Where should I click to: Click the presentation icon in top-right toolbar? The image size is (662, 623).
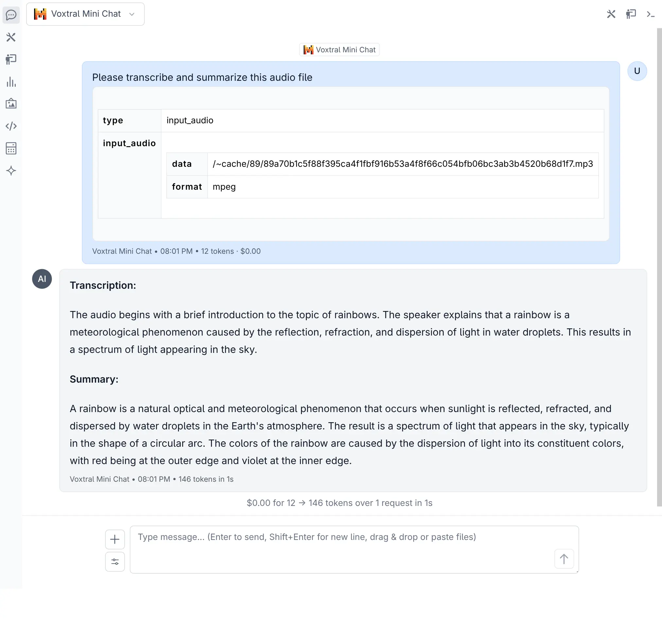click(x=631, y=14)
